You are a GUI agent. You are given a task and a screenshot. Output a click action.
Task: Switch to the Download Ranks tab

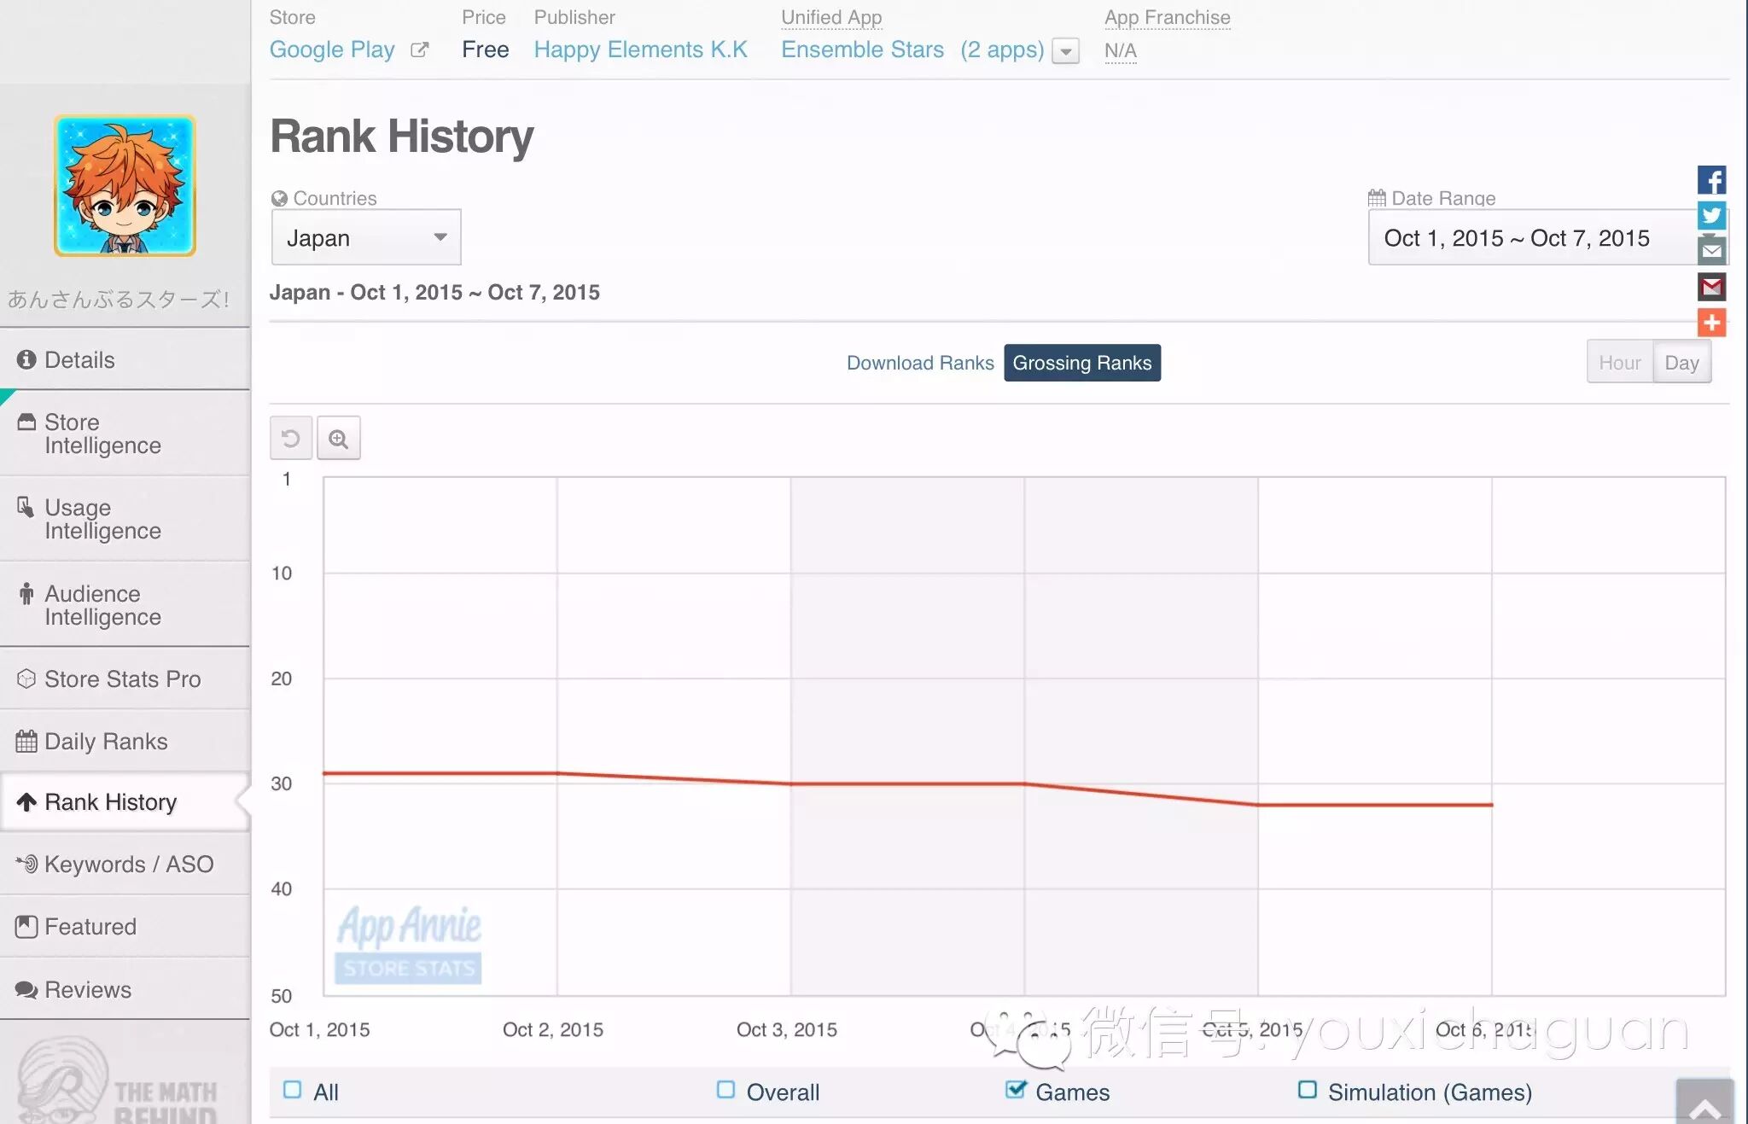[x=920, y=363]
